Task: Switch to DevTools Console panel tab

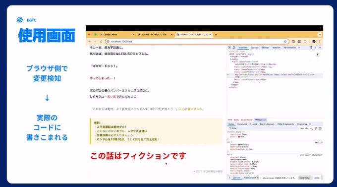Action: tap(254, 48)
